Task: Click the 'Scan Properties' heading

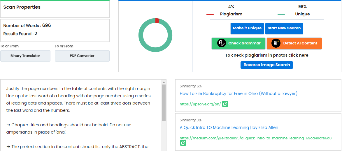Action: pos(22,7)
